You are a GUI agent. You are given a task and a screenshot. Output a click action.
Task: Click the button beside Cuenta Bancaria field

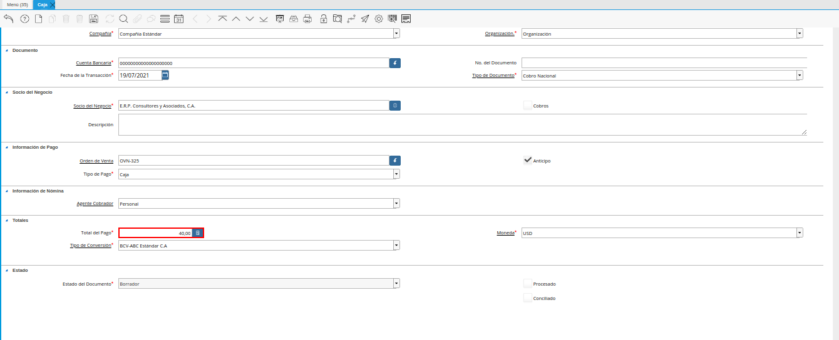395,63
